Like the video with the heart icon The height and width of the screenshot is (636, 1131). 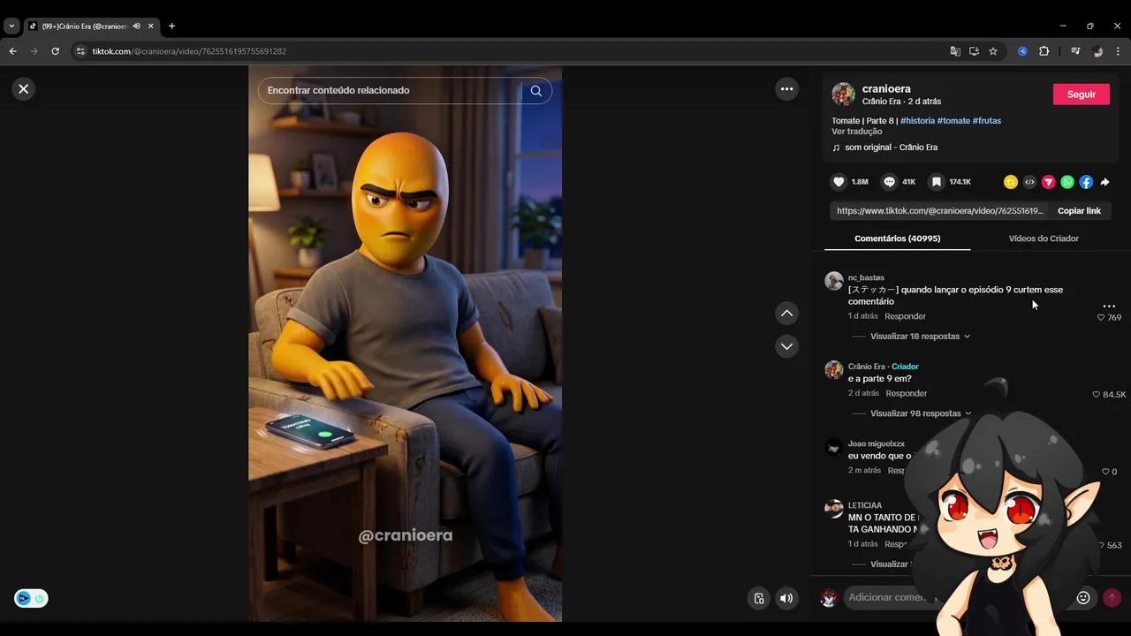click(839, 182)
